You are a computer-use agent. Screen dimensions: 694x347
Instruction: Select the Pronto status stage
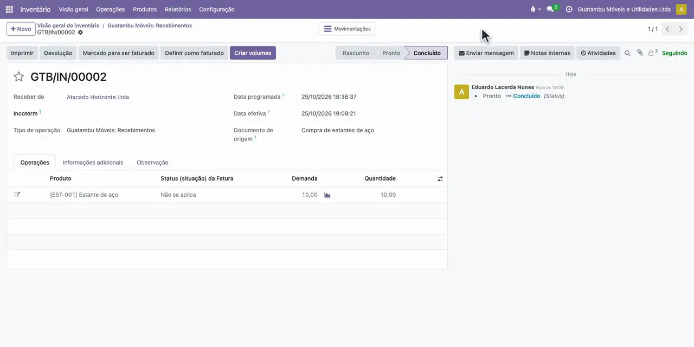[391, 53]
